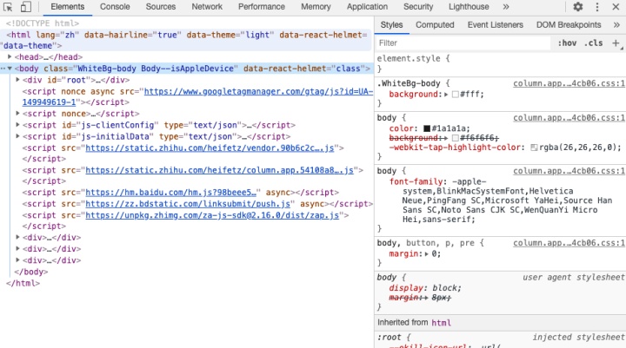Expand the first collapsed div after scripts

pos(17,237)
